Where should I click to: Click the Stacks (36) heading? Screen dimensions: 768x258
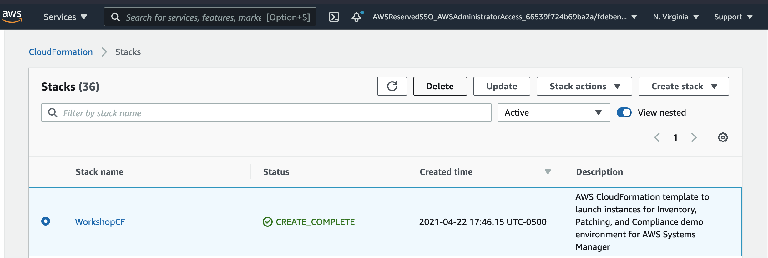pyautogui.click(x=70, y=87)
